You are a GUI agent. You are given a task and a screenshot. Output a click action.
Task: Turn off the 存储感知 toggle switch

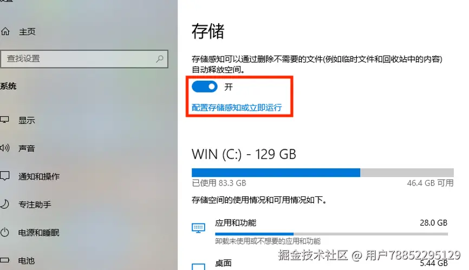[205, 87]
